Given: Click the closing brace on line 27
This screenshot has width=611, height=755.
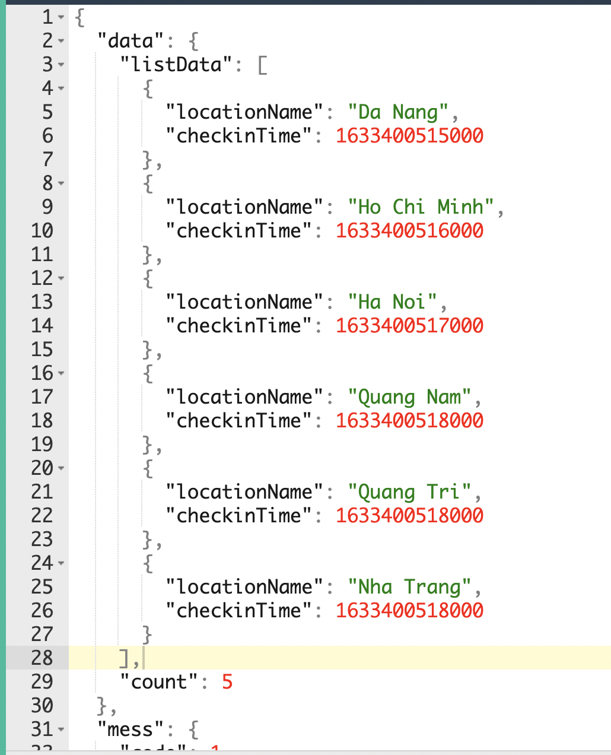Looking at the screenshot, I should [147, 635].
